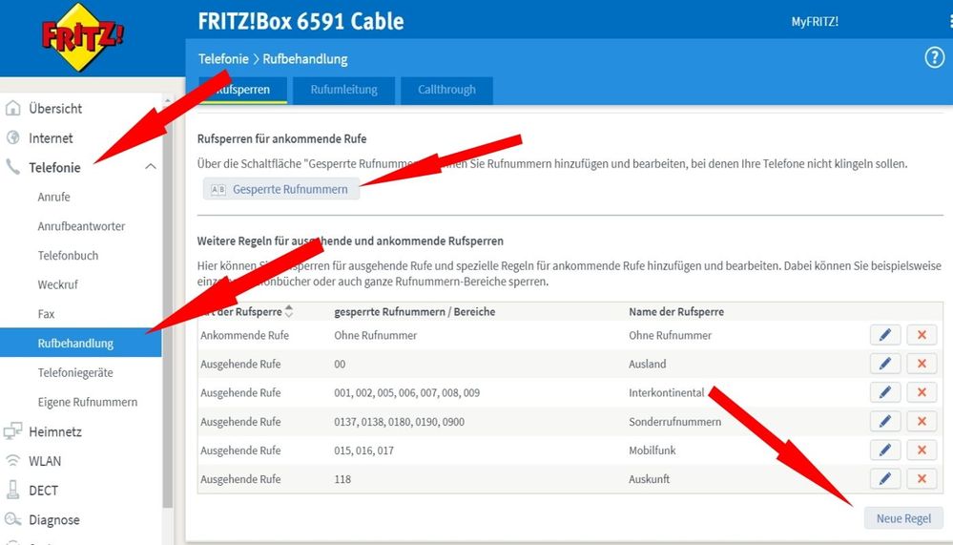This screenshot has width=953, height=545.
Task: Edit the Ausland call block rule
Action: click(x=885, y=364)
